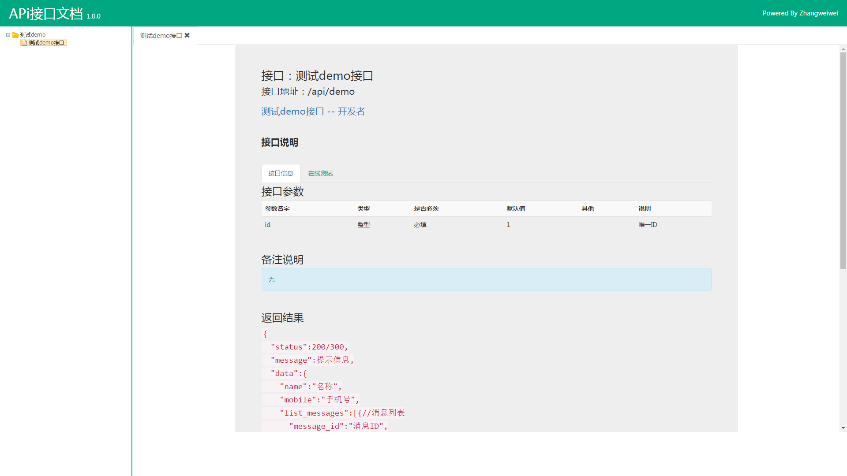847x476 pixels.
Task: Click the 是否必须 column header
Action: pos(426,208)
